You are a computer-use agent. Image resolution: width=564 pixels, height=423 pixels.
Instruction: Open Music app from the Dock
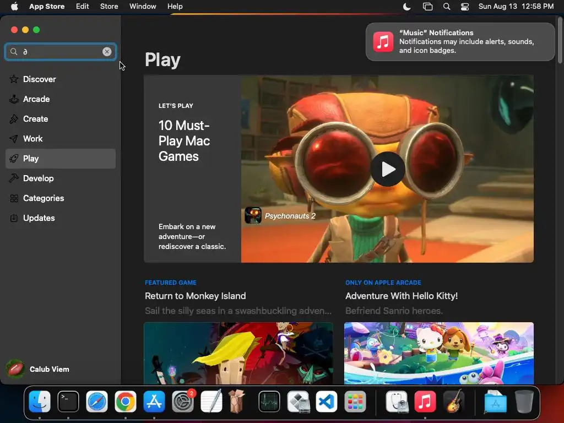pos(425,402)
